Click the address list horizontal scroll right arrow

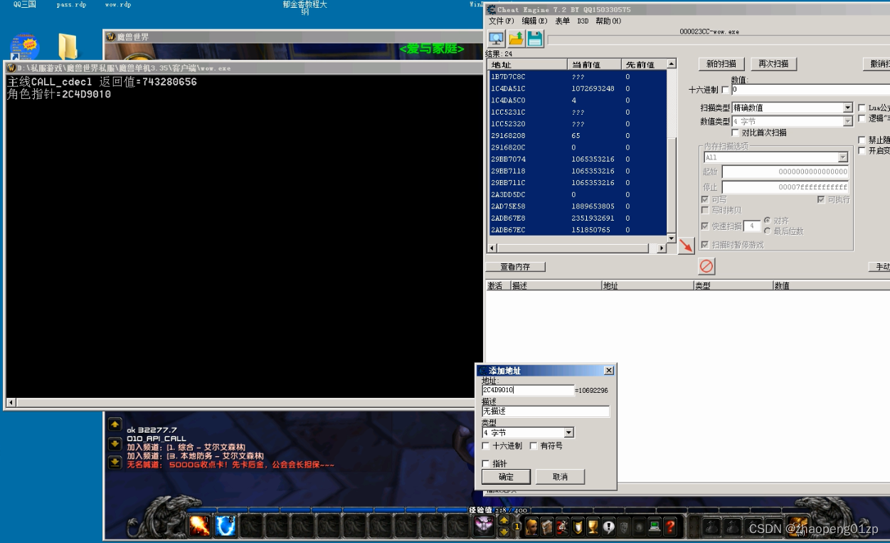[662, 248]
